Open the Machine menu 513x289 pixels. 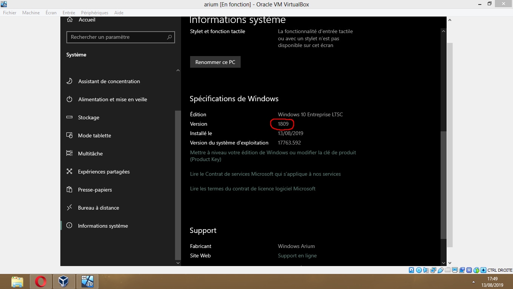(x=31, y=13)
